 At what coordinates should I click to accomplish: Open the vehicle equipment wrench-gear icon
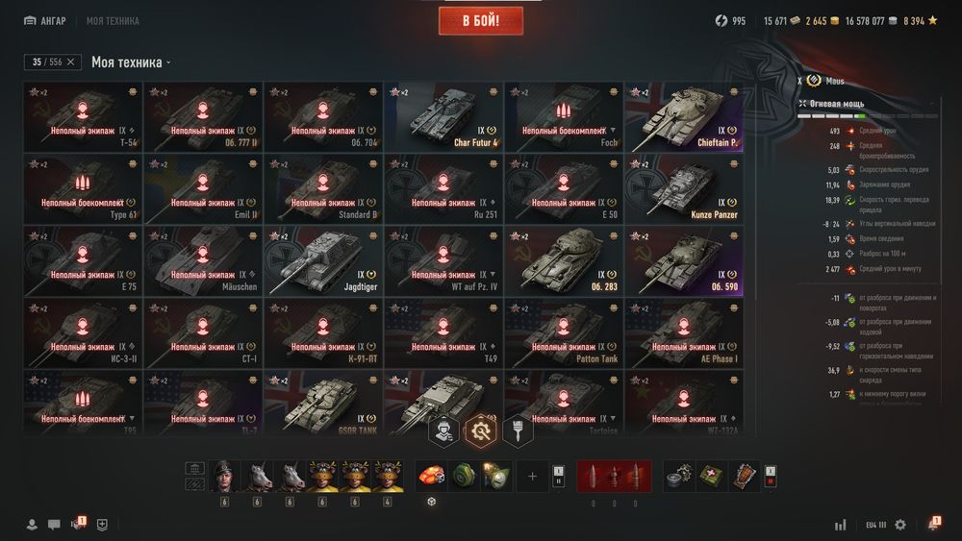click(480, 430)
